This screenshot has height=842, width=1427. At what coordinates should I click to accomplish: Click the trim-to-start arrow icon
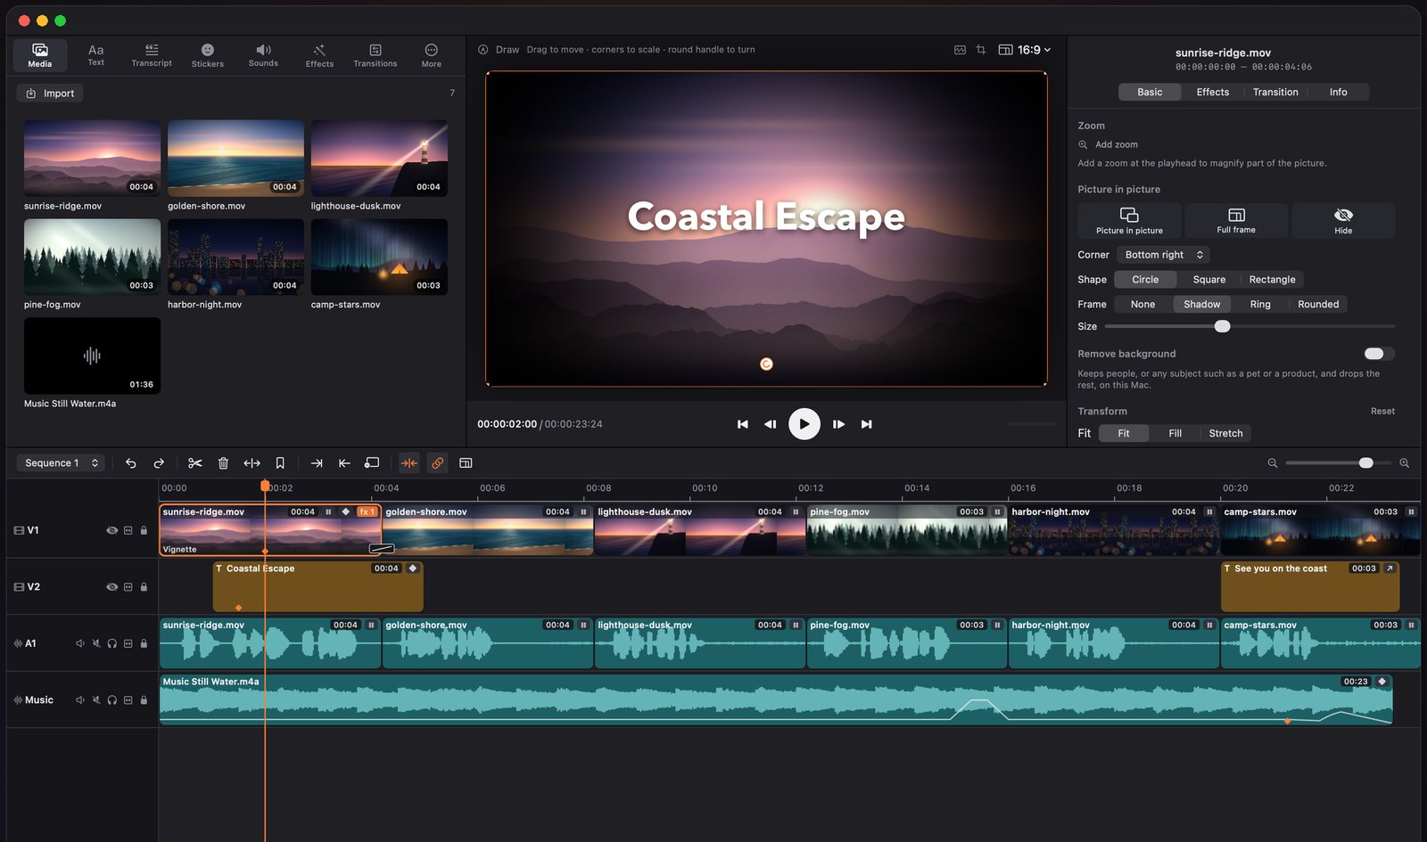click(x=344, y=463)
